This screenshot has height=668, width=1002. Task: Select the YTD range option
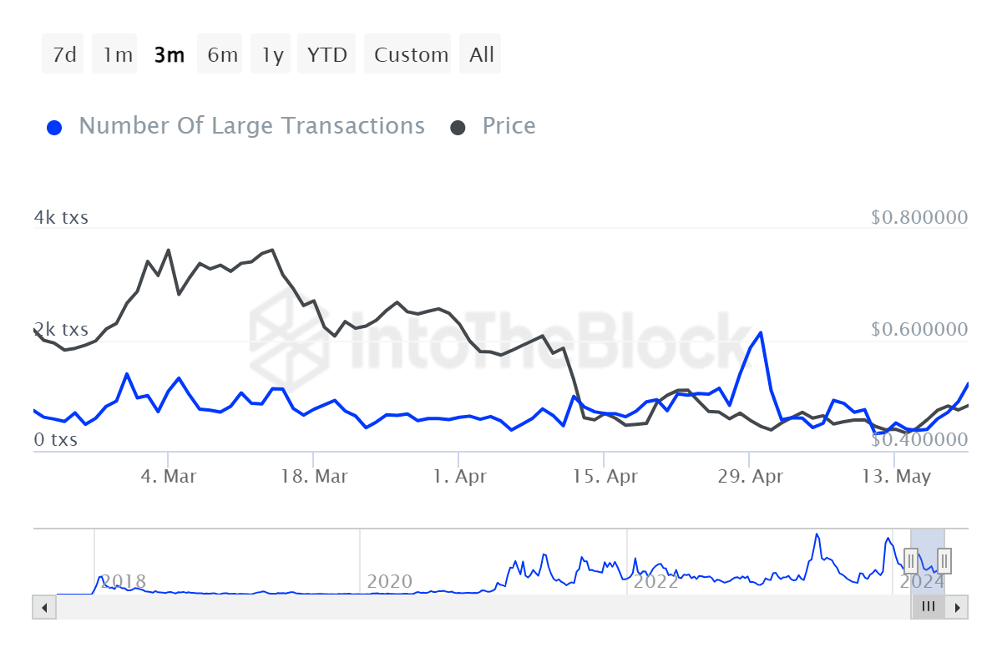[326, 53]
